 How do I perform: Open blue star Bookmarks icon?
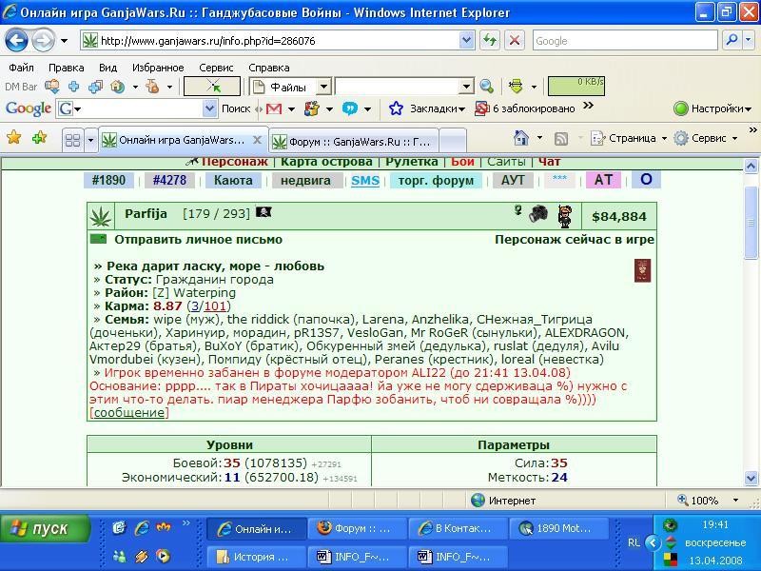coord(396,108)
